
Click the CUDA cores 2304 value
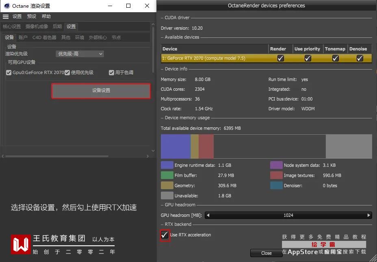tap(199, 89)
